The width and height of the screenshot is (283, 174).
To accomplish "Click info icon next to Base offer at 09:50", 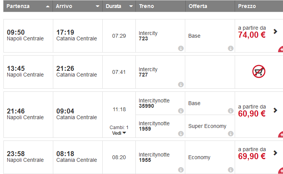I will pyautogui.click(x=231, y=48).
